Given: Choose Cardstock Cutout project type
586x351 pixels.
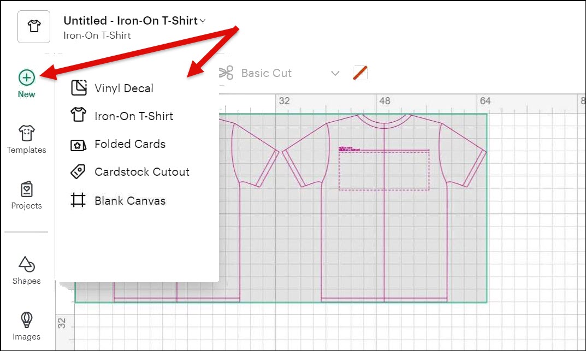Looking at the screenshot, I should pyautogui.click(x=142, y=172).
